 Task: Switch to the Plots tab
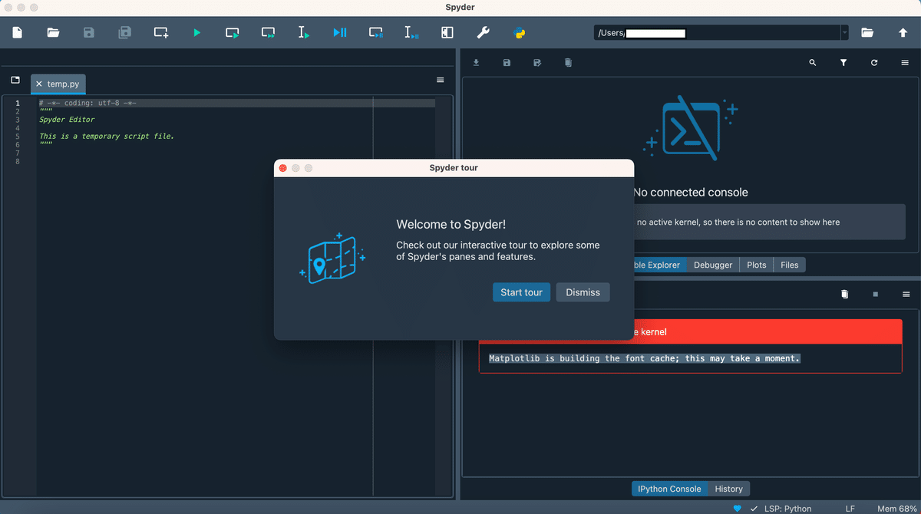(x=757, y=265)
